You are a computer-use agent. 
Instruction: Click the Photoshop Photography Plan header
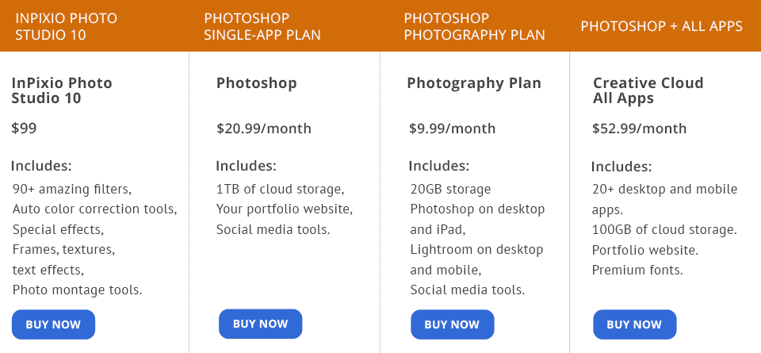pyautogui.click(x=474, y=26)
